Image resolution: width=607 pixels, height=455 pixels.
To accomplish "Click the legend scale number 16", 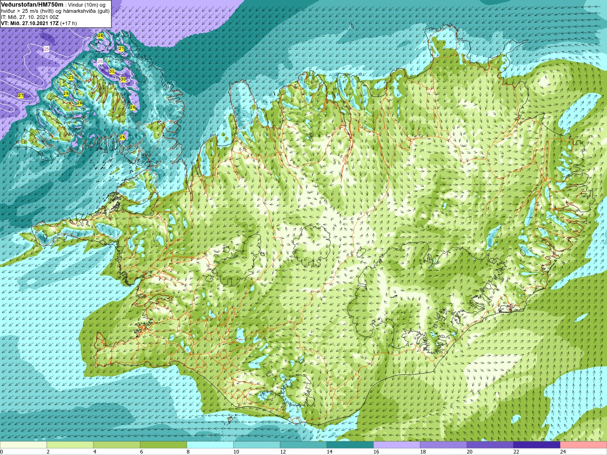I will click(376, 452).
